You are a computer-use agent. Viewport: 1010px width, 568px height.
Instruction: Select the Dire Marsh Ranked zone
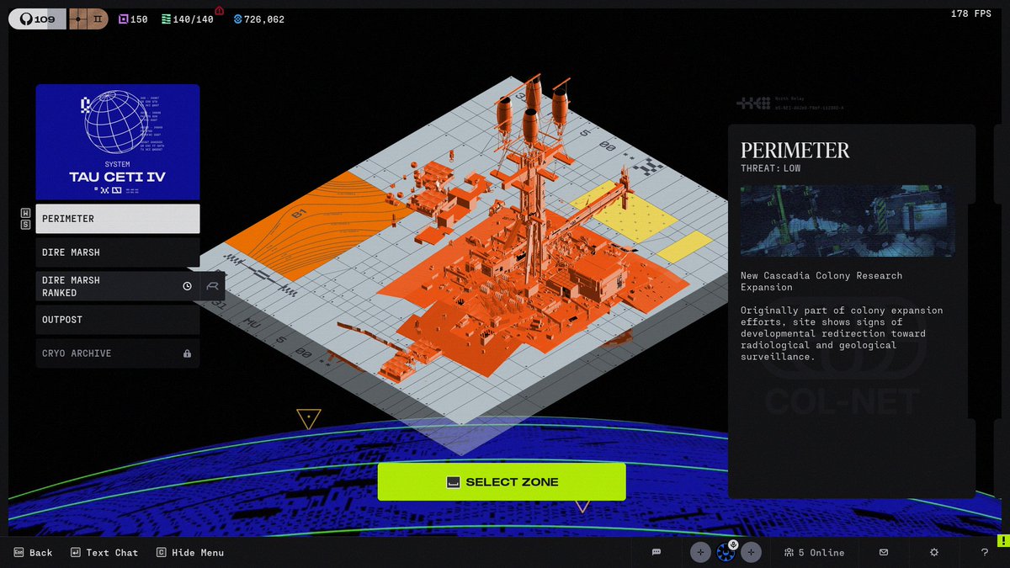118,286
